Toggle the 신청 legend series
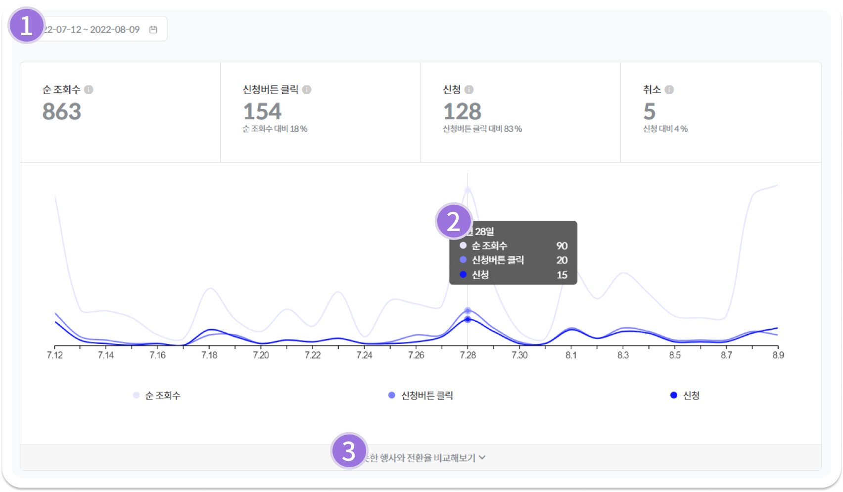This screenshot has height=492, width=843. (x=685, y=395)
